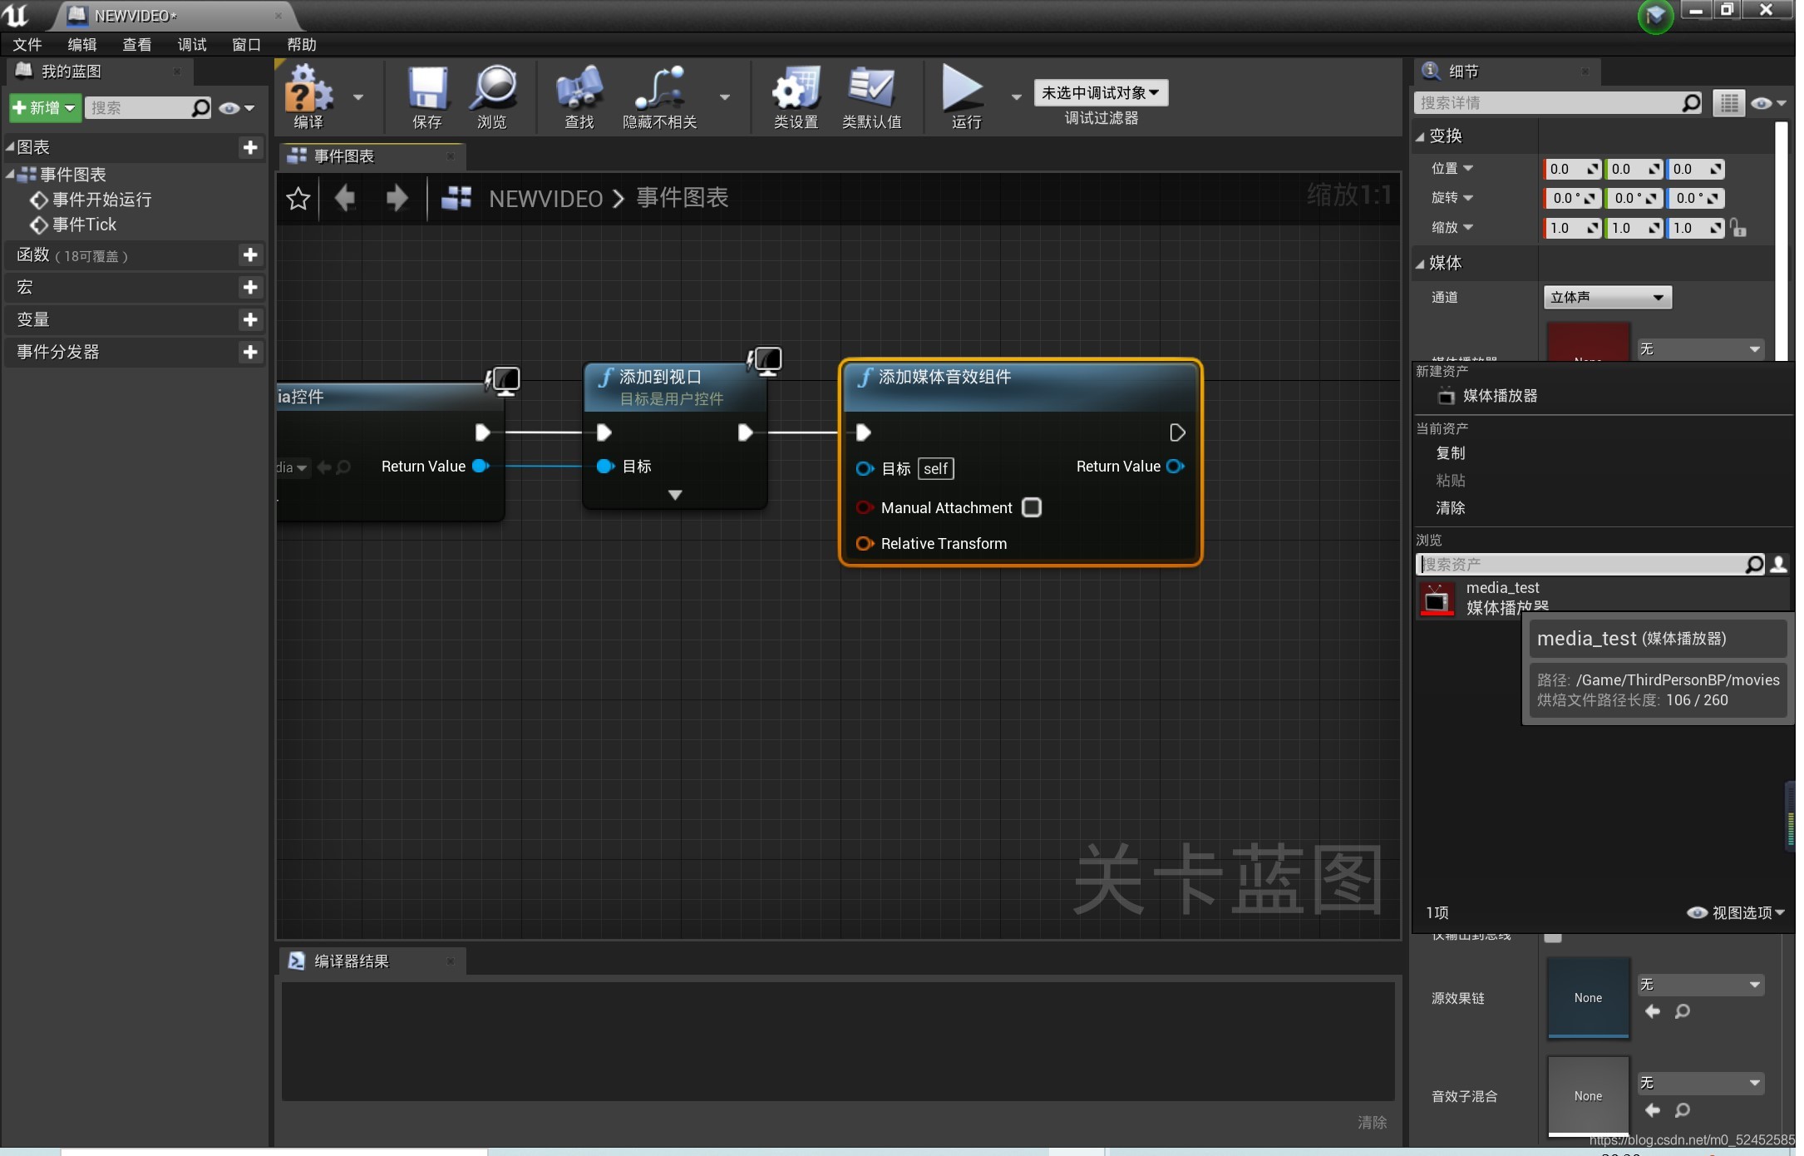Select the 编译器结果 tab
Screen dimensions: 1804x1156
click(x=371, y=961)
